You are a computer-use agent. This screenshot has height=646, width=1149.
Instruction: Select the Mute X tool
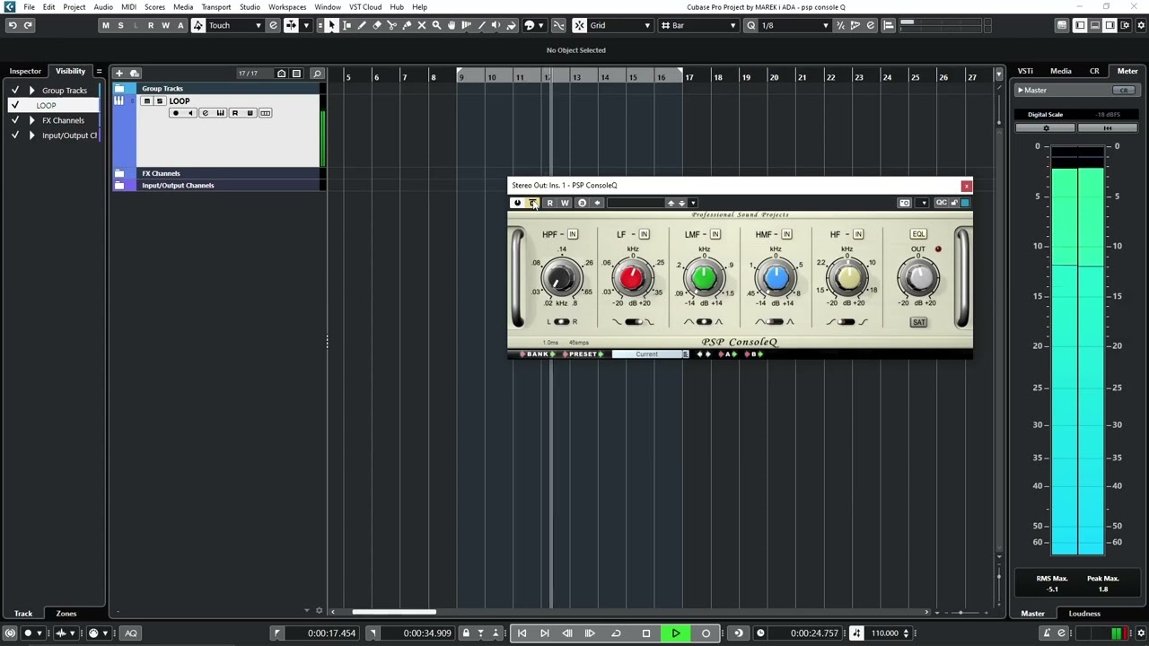[421, 25]
